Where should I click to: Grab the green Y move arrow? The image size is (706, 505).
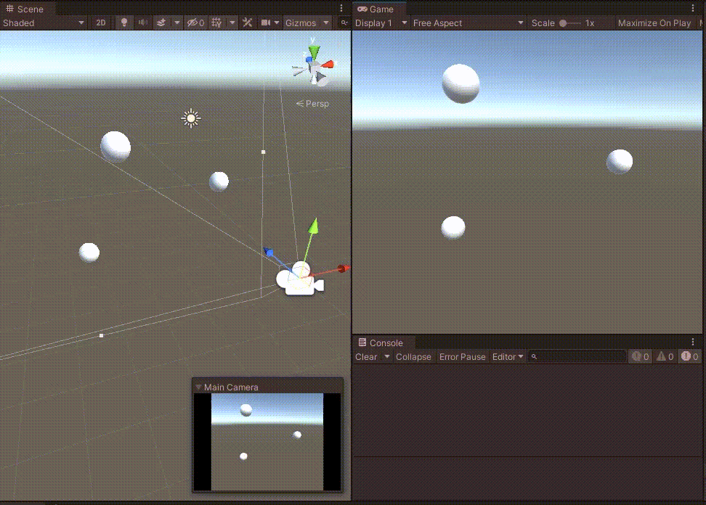pyautogui.click(x=313, y=226)
